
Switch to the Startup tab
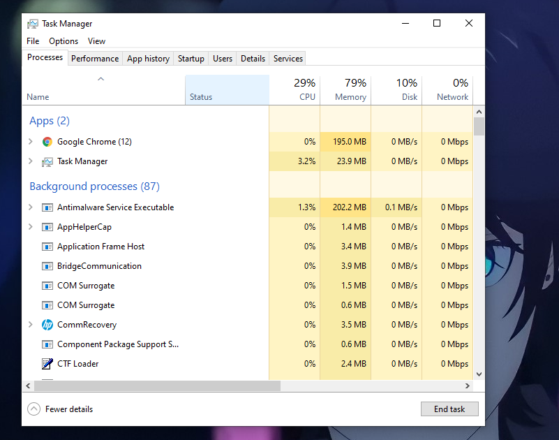(191, 59)
